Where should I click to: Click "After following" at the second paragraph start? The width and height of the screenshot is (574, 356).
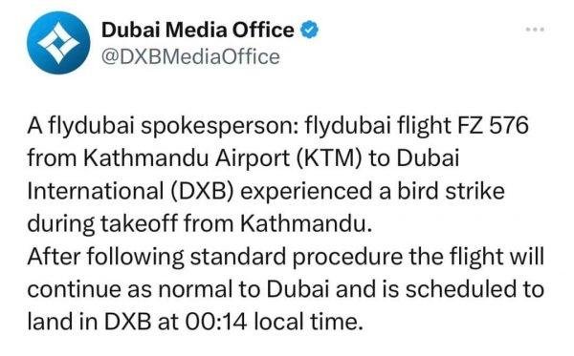click(106, 258)
